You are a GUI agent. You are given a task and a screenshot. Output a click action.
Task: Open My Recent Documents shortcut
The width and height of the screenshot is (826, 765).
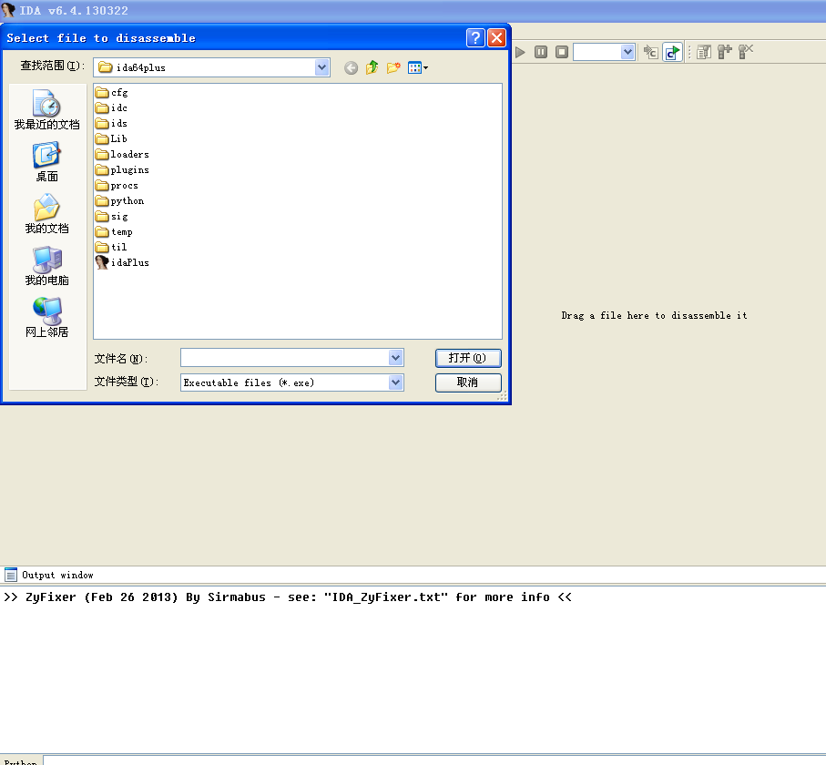click(46, 110)
